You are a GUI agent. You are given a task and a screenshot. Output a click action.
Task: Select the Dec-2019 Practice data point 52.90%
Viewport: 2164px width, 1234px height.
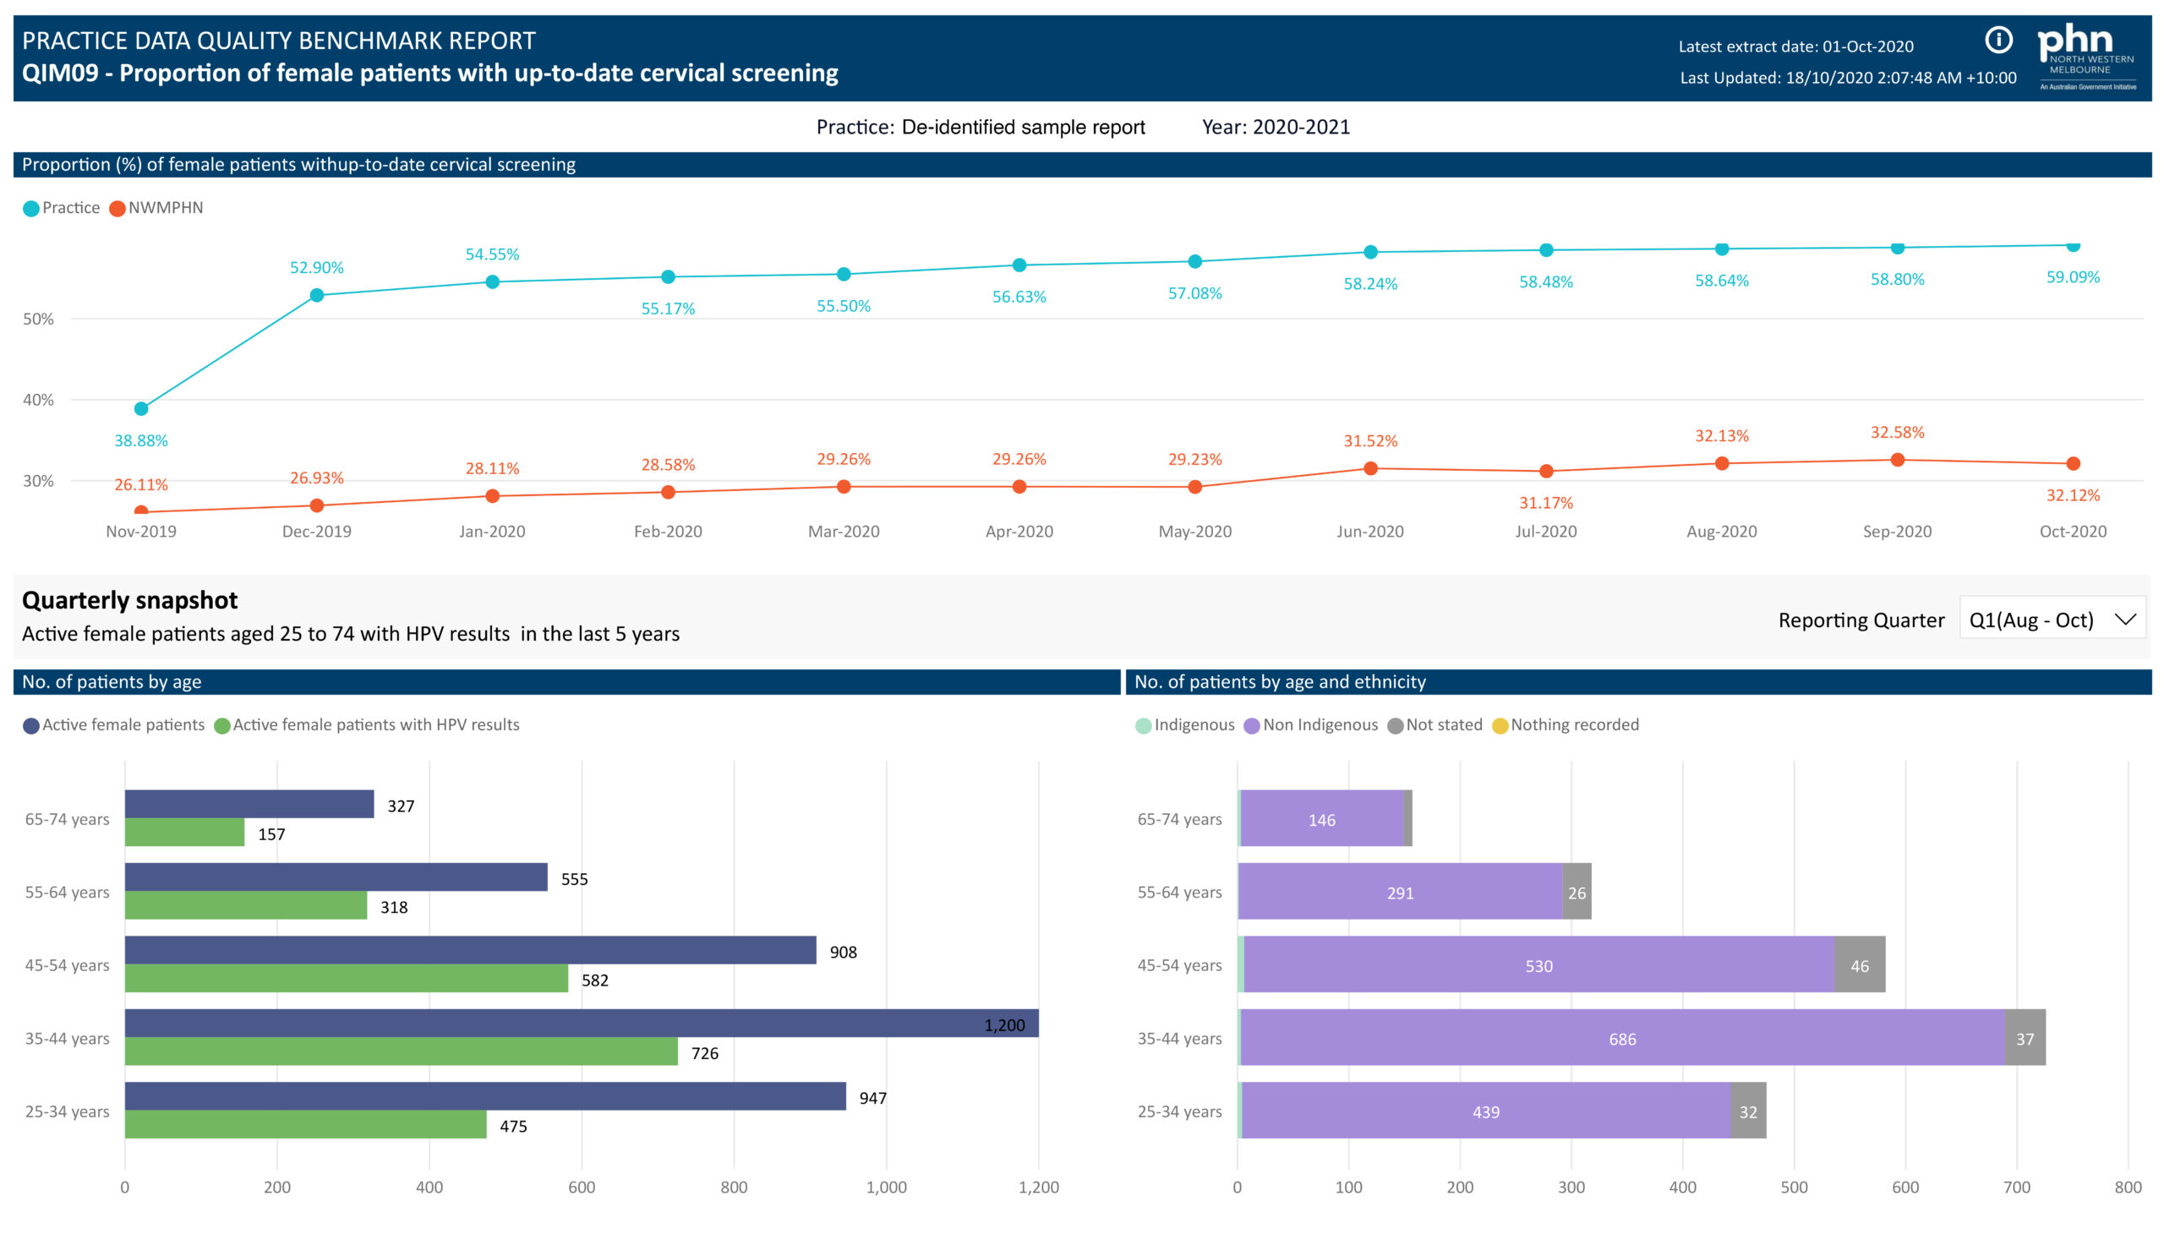[x=317, y=295]
